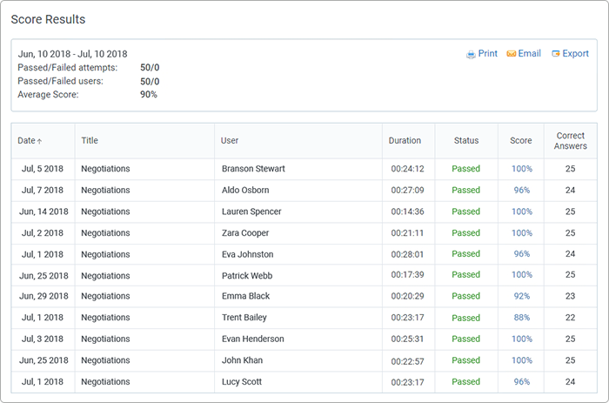The width and height of the screenshot is (609, 403).
Task: Open the Email link
Action: [x=529, y=53]
